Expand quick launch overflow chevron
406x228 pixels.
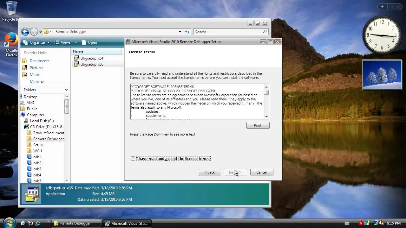click(x=47, y=222)
